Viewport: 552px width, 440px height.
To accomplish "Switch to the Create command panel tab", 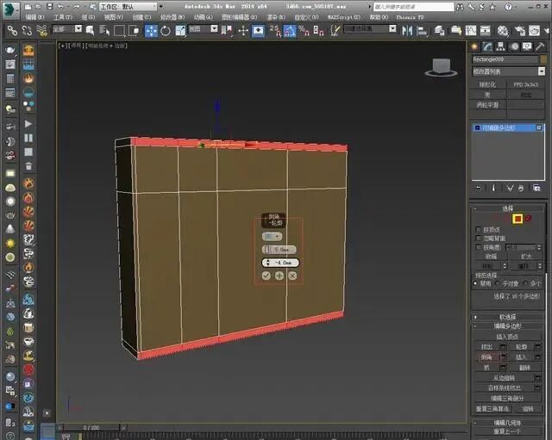I will tap(474, 46).
